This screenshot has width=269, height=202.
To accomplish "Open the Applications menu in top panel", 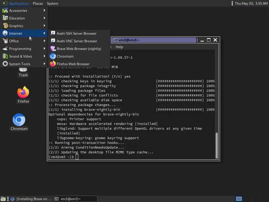I will [x=15, y=3].
